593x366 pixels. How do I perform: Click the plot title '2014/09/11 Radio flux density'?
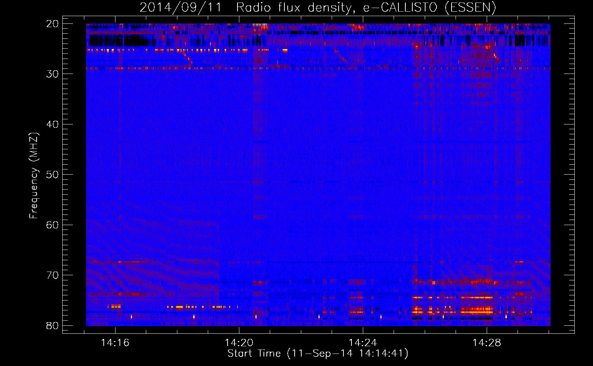(x=318, y=7)
